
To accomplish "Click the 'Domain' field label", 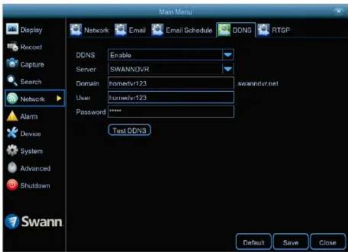I will 87,84.
